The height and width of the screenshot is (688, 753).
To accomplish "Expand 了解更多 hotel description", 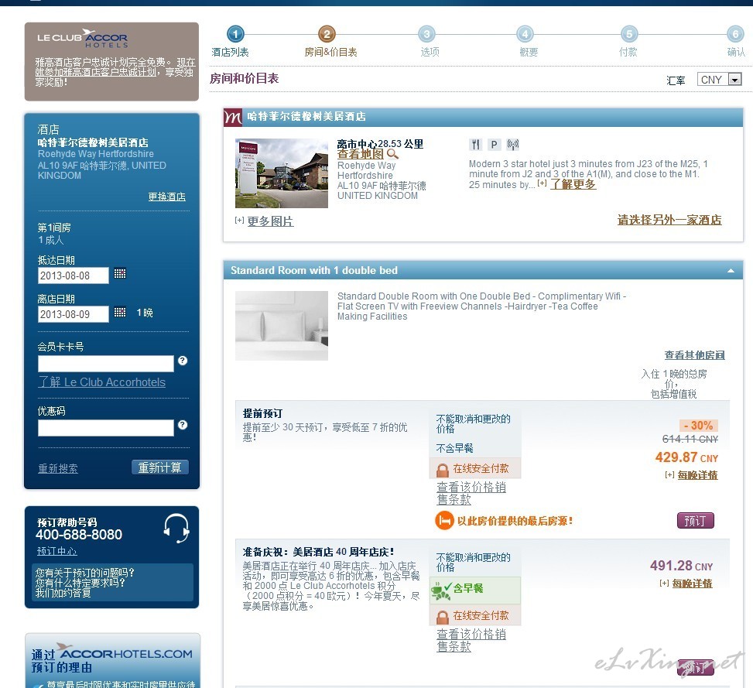I will (x=573, y=184).
